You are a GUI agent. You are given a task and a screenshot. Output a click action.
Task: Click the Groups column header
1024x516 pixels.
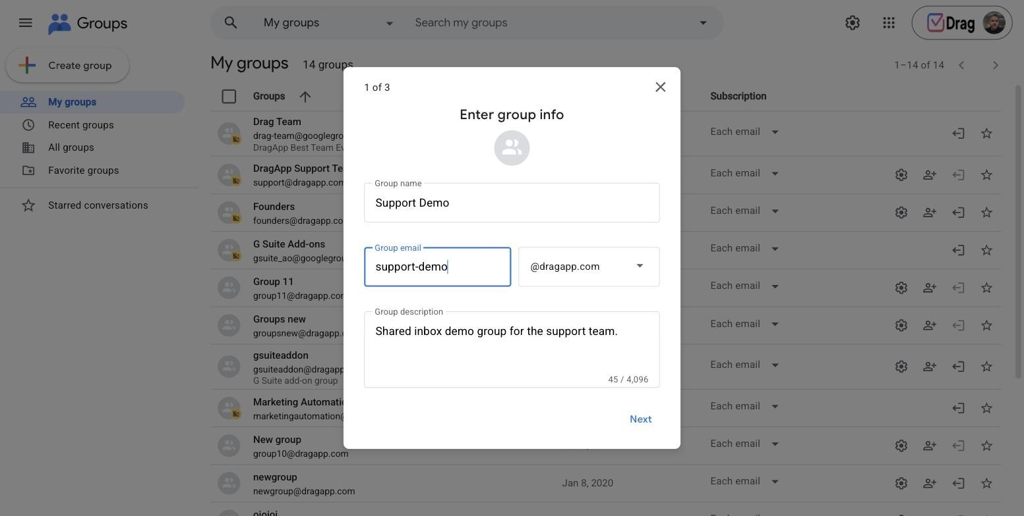(269, 97)
